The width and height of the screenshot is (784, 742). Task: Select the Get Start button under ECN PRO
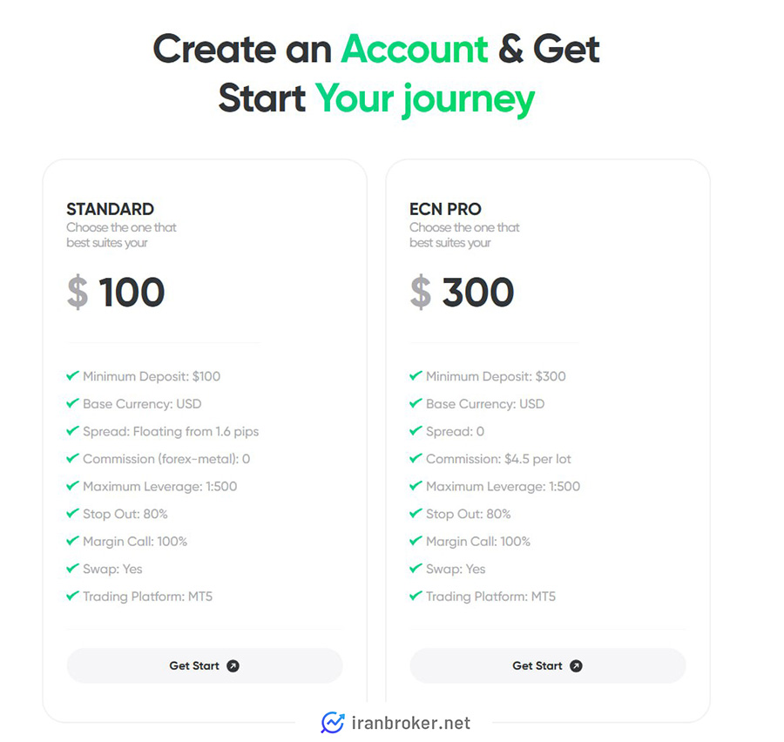(x=548, y=666)
